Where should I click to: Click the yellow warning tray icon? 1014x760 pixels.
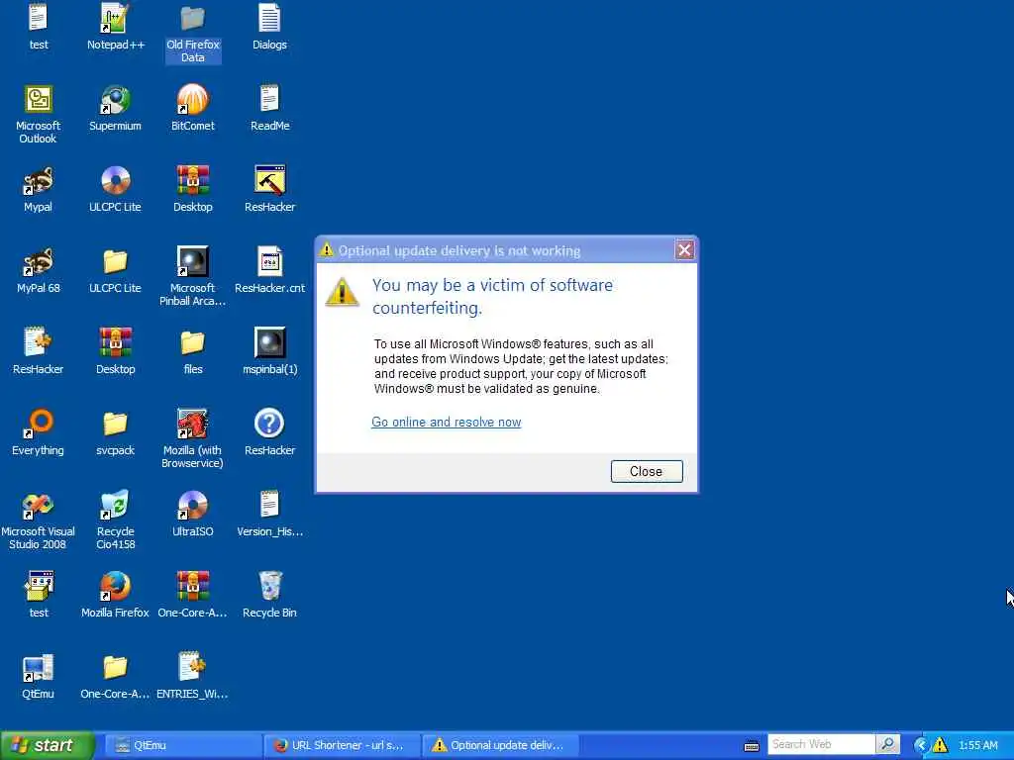pyautogui.click(x=941, y=745)
